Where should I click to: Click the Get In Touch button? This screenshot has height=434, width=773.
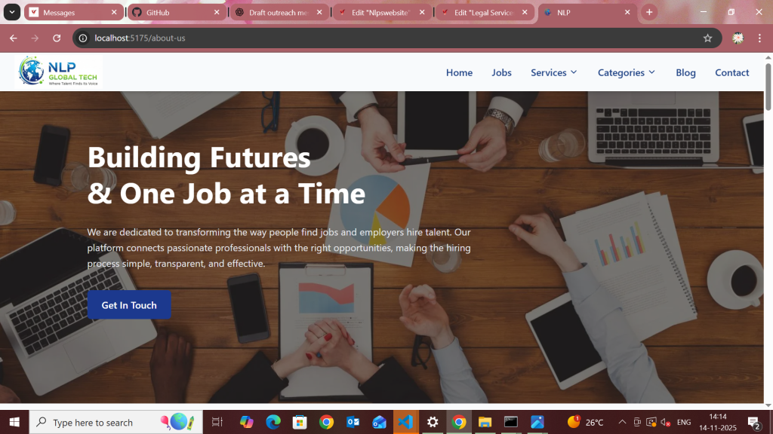click(x=129, y=305)
